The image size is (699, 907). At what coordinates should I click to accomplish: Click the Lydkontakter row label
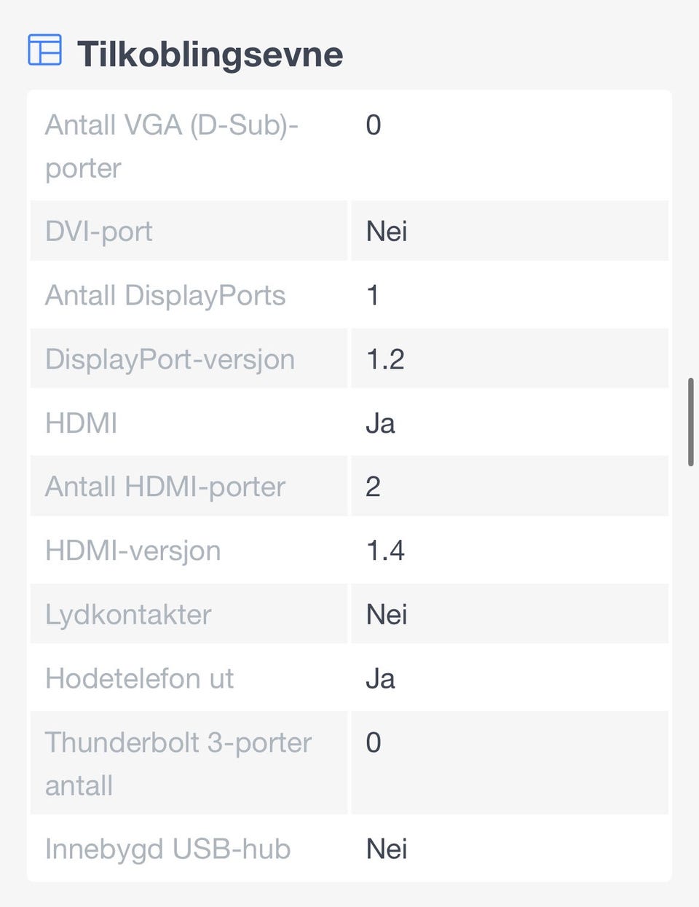point(128,615)
